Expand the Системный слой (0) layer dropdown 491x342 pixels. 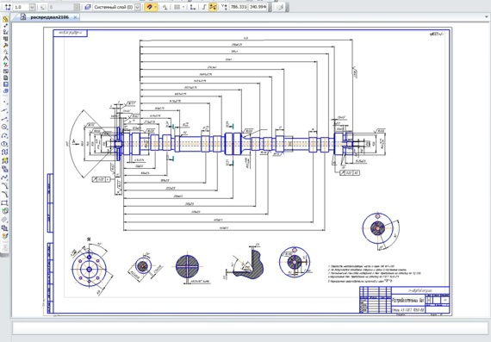pyautogui.click(x=137, y=7)
